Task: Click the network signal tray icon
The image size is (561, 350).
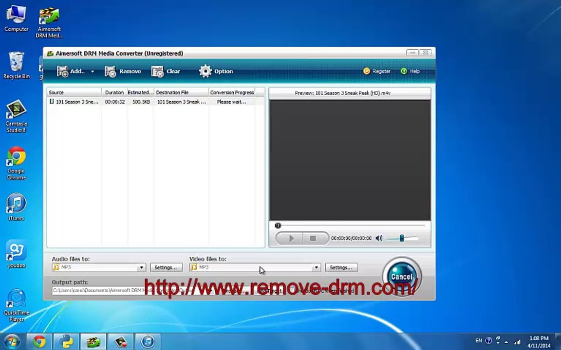Action: point(517,342)
